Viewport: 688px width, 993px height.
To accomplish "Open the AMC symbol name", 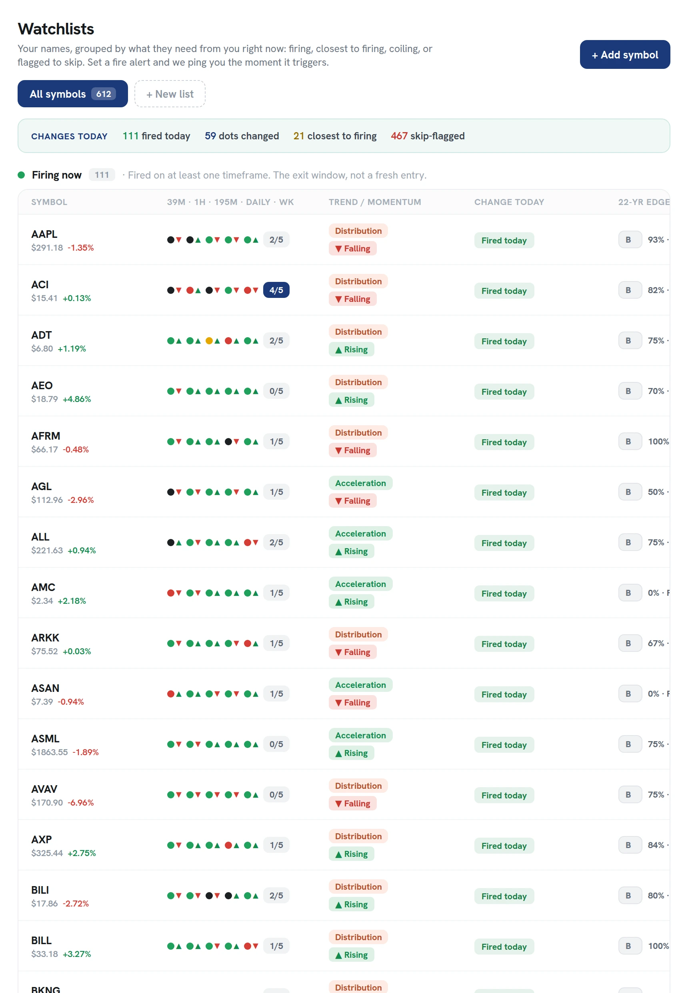I will point(43,588).
